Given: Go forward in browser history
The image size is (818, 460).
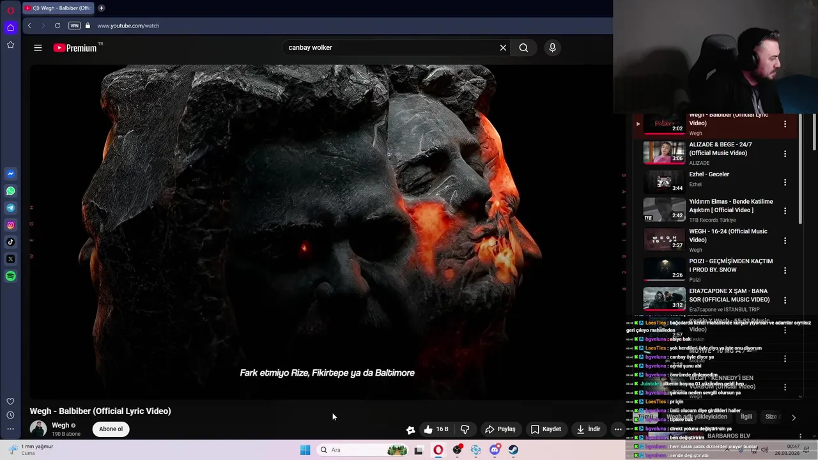Looking at the screenshot, I should point(43,26).
